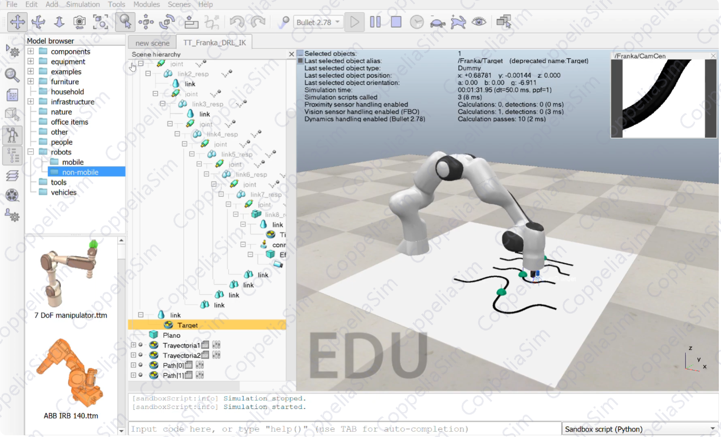Open the Bullet 2.78 engine dropdown
Screen dimensions: 721x437
[x=318, y=22]
